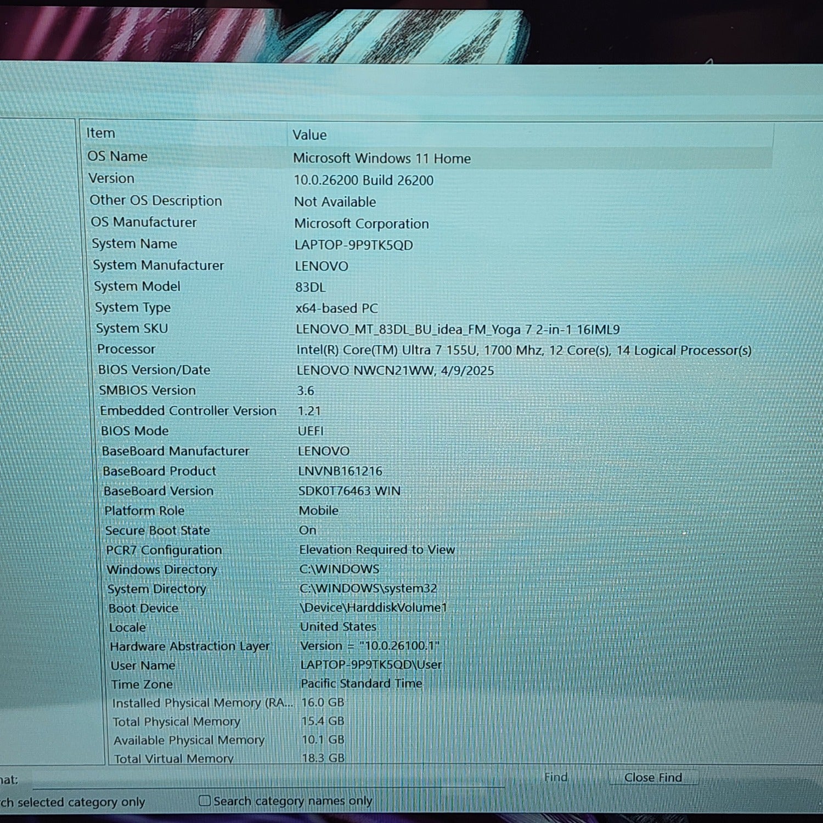Select the Hardware Abstraction Layer row
Image resolution: width=823 pixels, height=823 pixels.
point(190,646)
